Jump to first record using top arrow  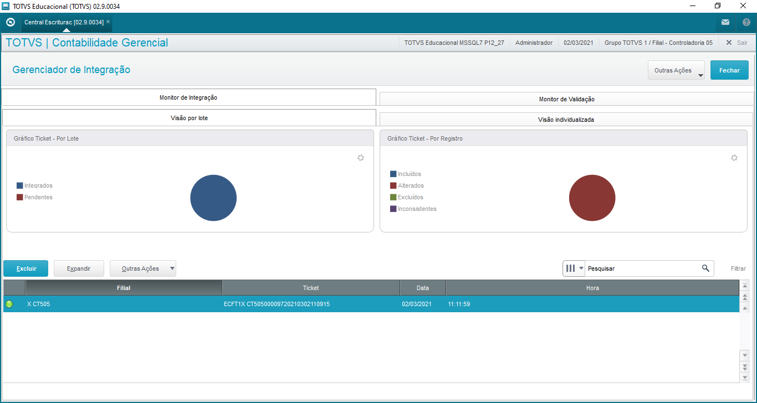(x=745, y=286)
